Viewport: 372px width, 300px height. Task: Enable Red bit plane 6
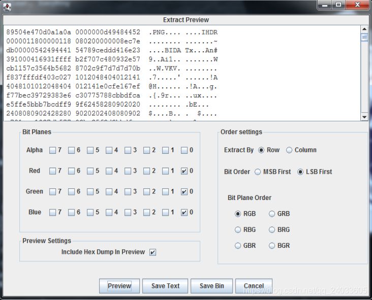coord(71,171)
